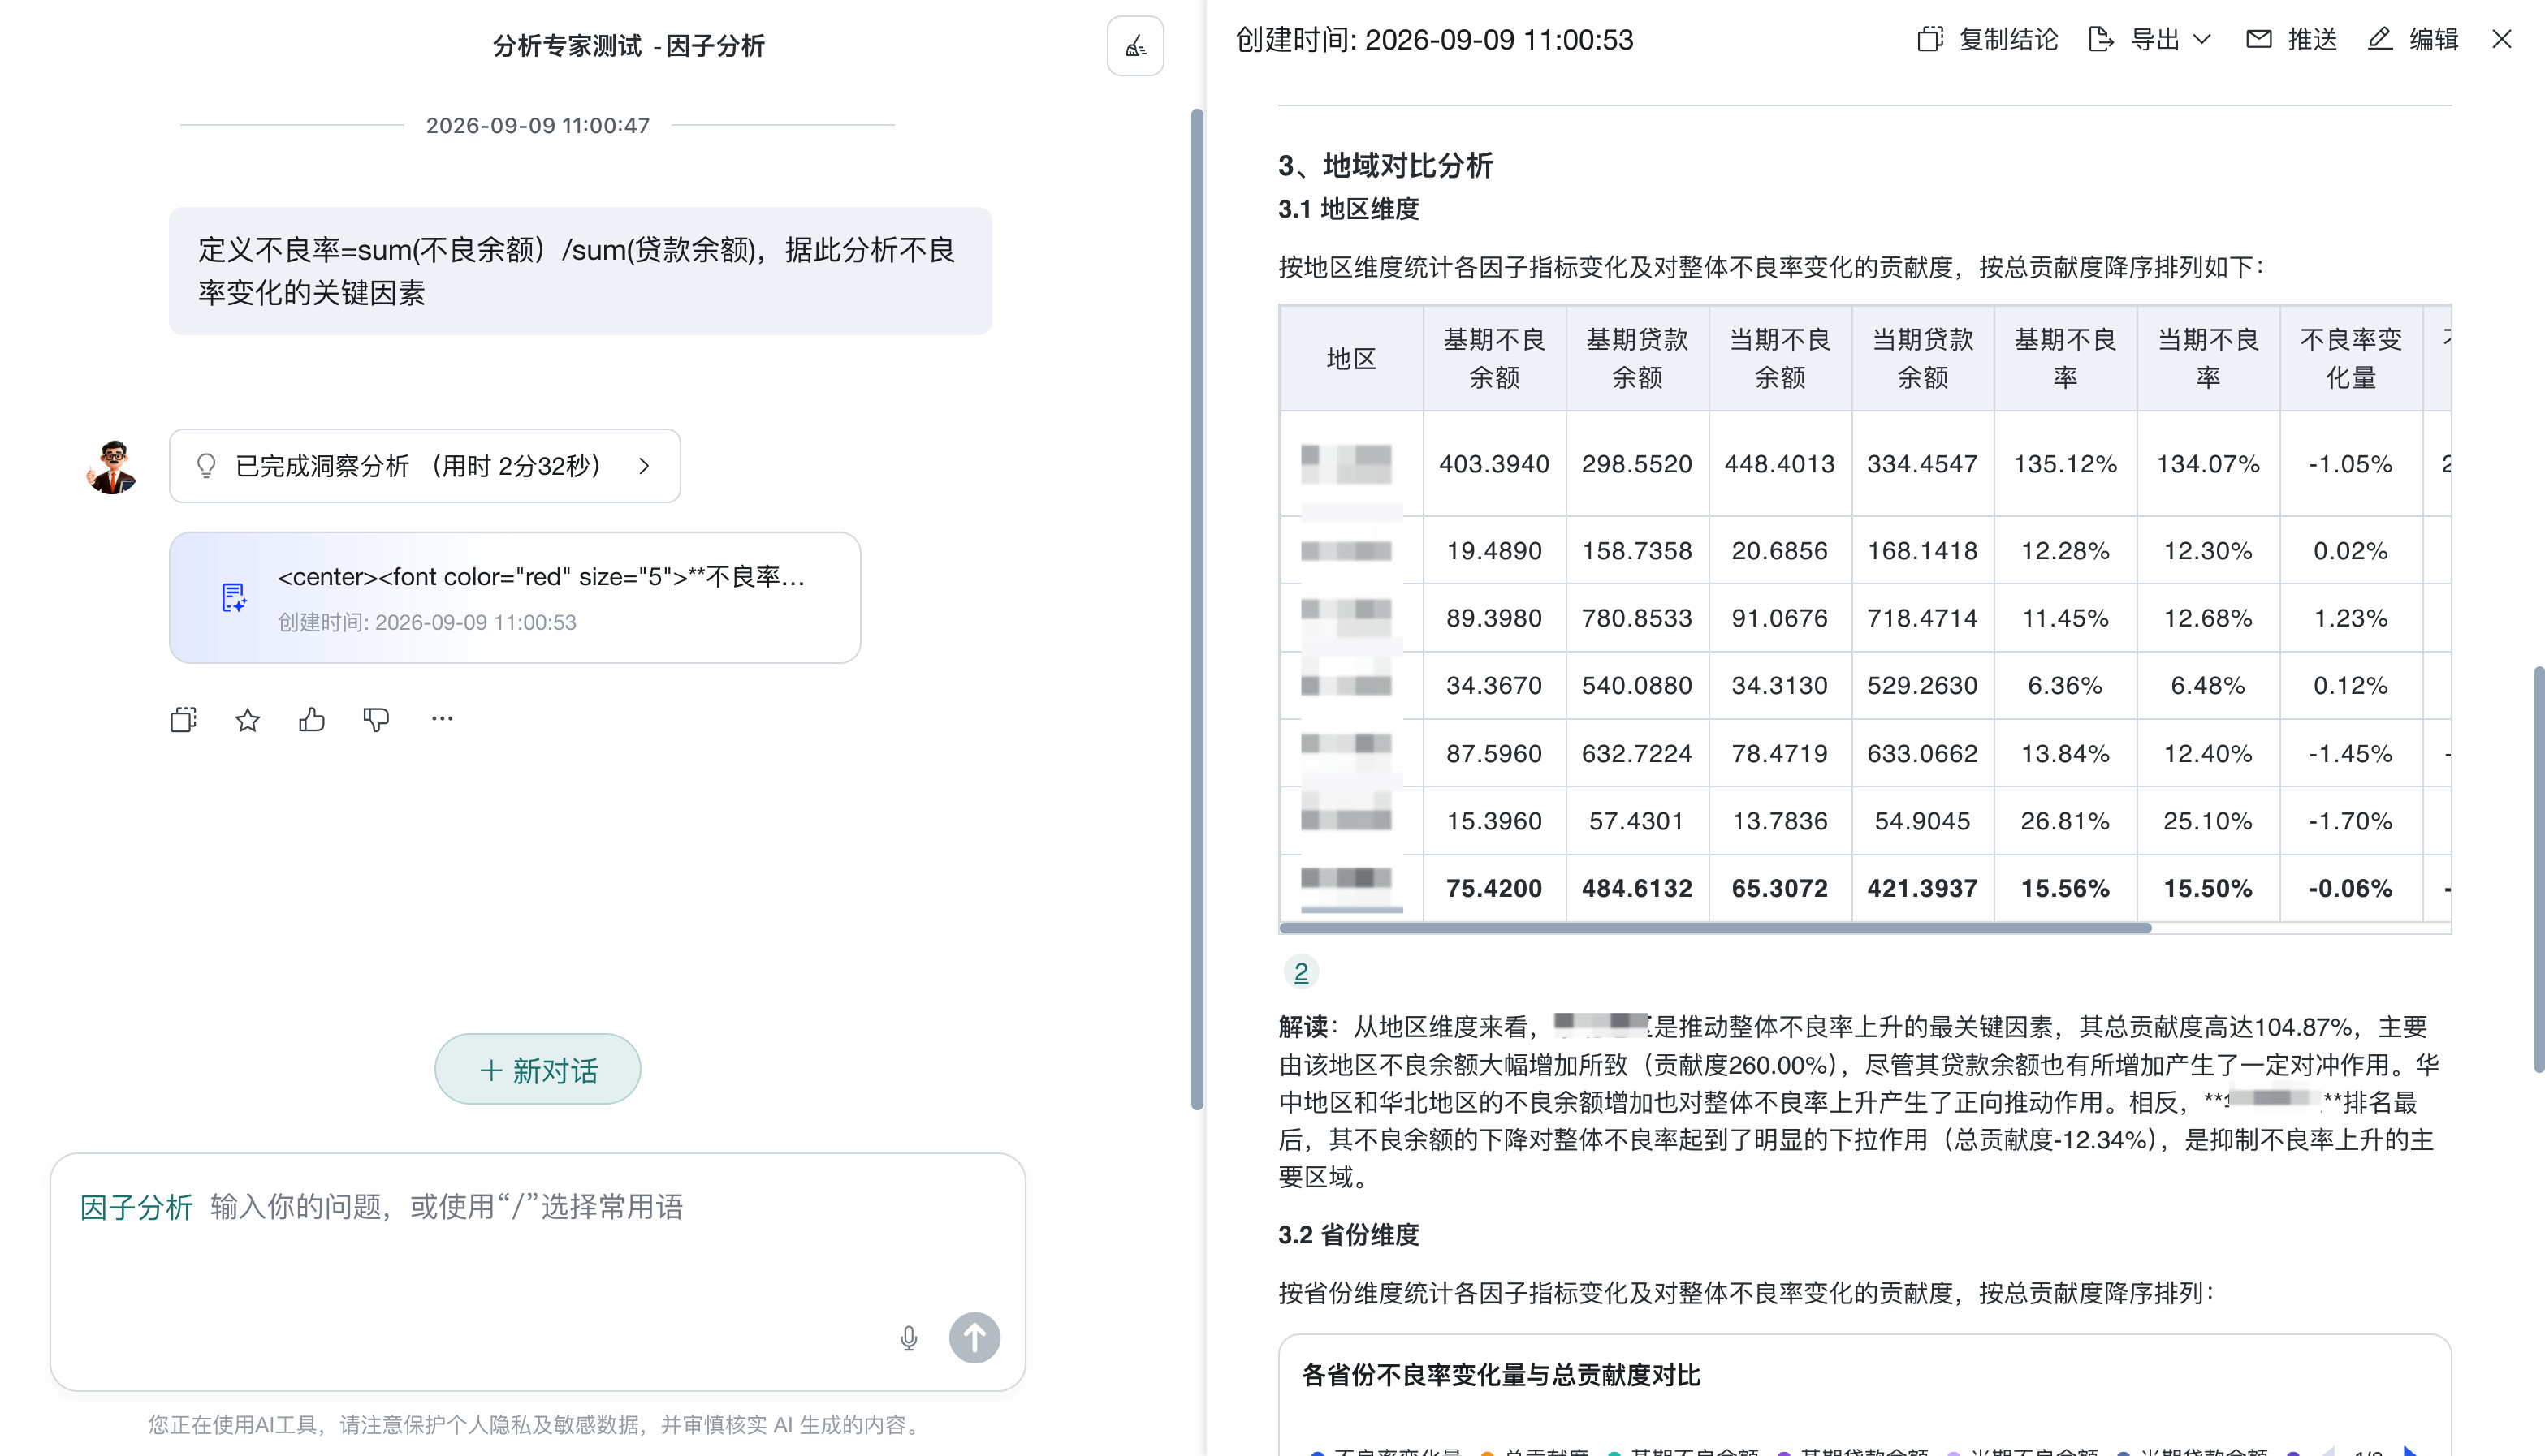Send the message with the arrow button
The image size is (2545, 1456).
pyautogui.click(x=974, y=1338)
